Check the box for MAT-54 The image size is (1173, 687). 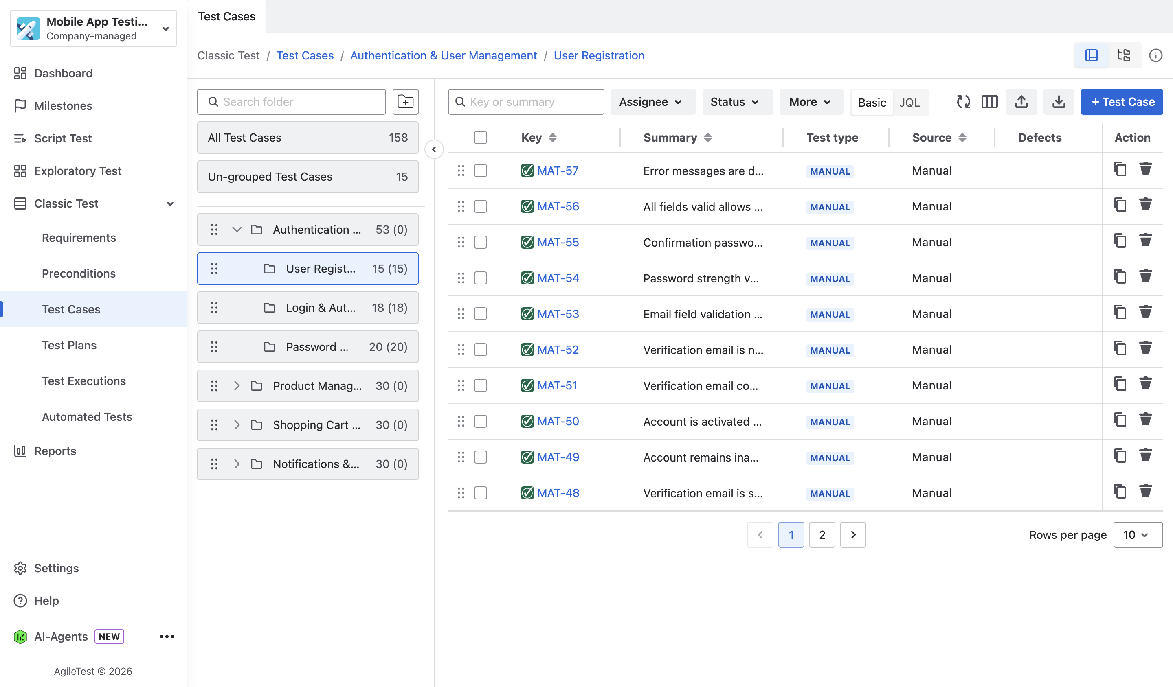point(480,278)
